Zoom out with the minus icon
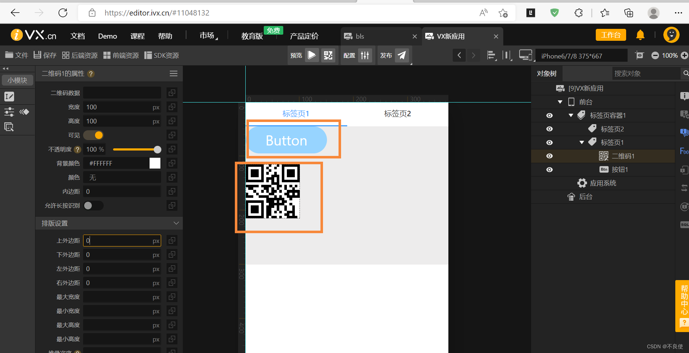The width and height of the screenshot is (689, 353). point(655,55)
